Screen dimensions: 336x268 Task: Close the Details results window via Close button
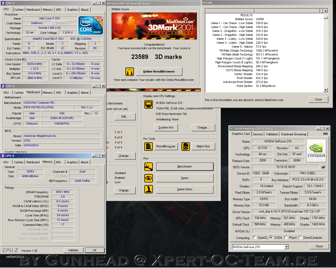[318, 99]
